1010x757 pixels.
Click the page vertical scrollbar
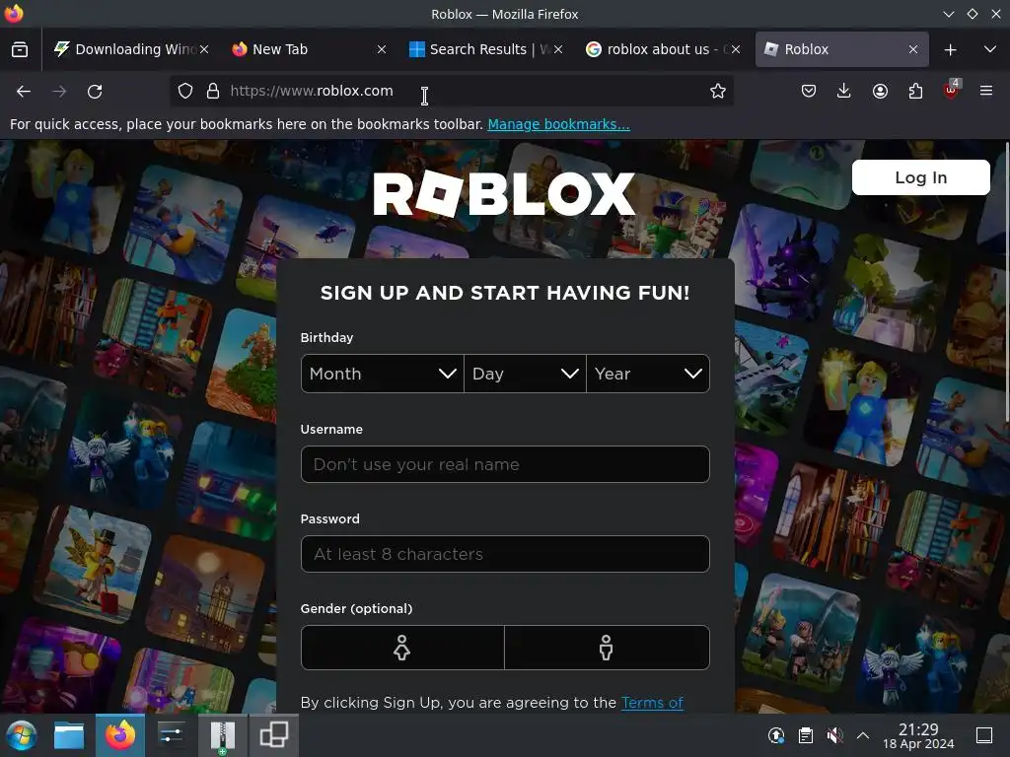[x=1006, y=283]
